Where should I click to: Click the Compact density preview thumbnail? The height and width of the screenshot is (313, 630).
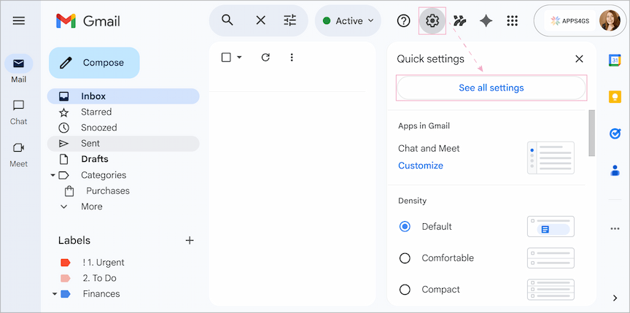[551, 290]
